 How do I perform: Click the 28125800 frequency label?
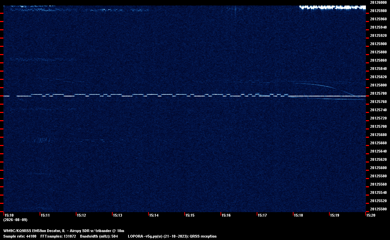tap(379, 85)
